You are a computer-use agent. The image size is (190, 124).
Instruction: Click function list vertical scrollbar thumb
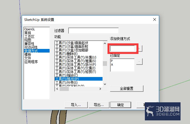tap(105, 63)
